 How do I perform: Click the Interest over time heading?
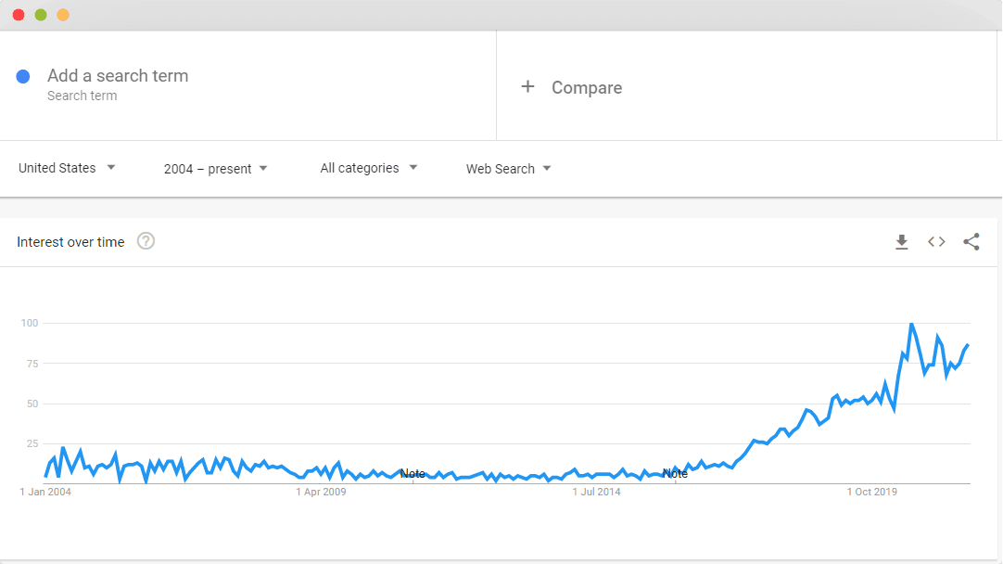click(70, 242)
